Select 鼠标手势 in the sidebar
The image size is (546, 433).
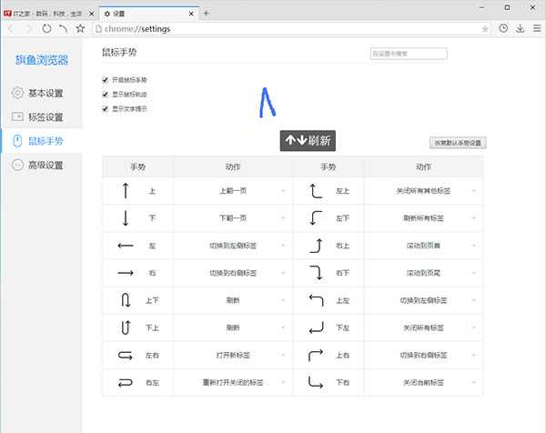[x=42, y=141]
